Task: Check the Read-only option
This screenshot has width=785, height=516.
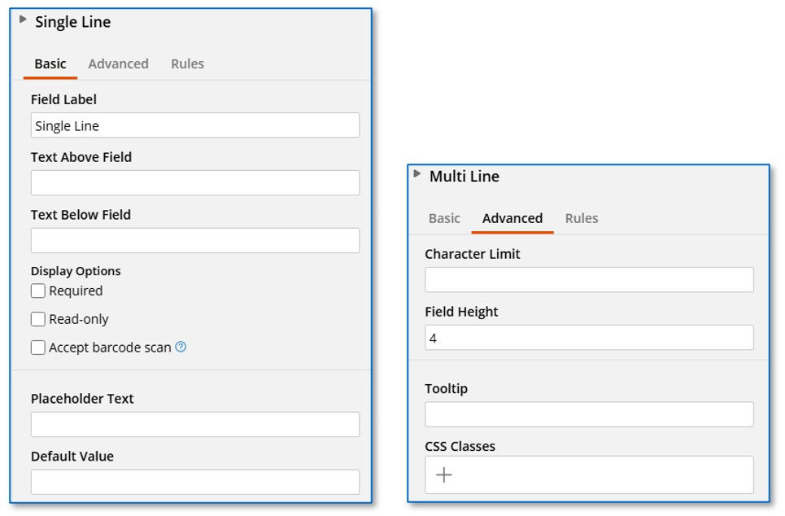Action: coord(37,319)
